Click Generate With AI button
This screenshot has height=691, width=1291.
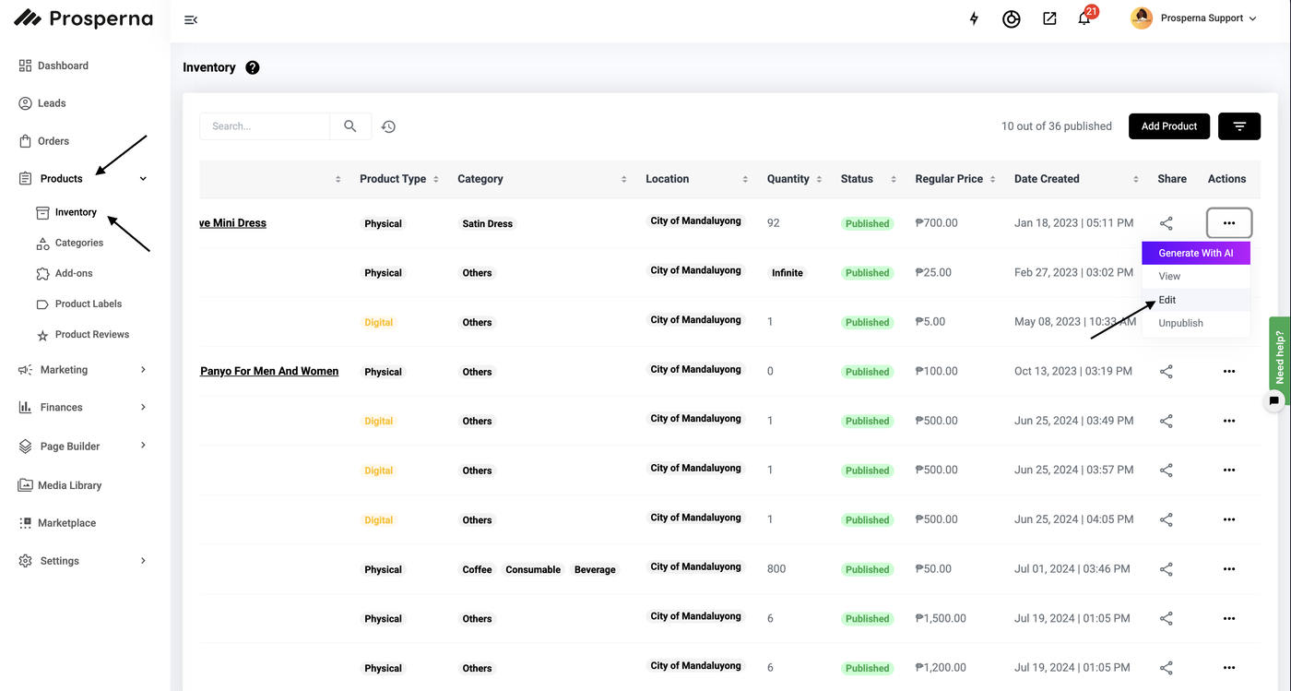click(1195, 253)
